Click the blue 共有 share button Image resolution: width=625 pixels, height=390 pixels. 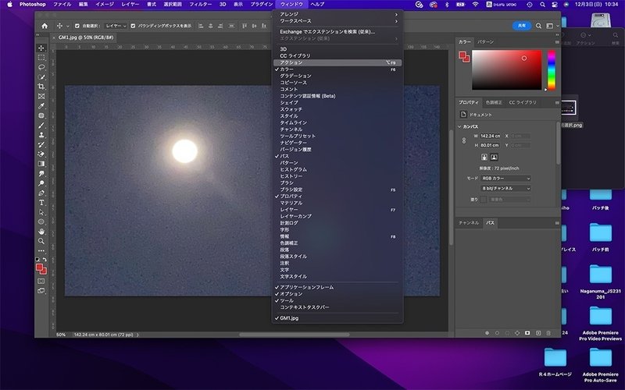click(x=522, y=26)
